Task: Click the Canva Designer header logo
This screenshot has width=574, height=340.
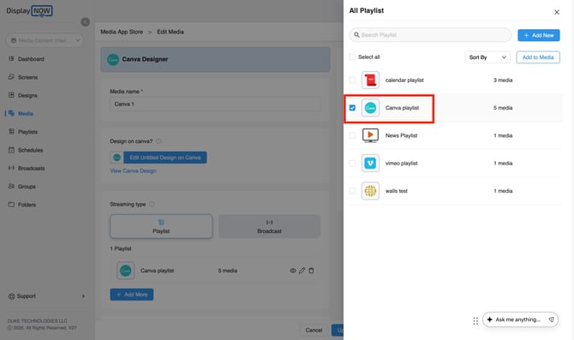Action: (113, 59)
